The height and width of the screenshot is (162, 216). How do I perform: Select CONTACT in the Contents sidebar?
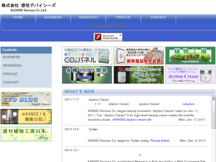click(26, 82)
